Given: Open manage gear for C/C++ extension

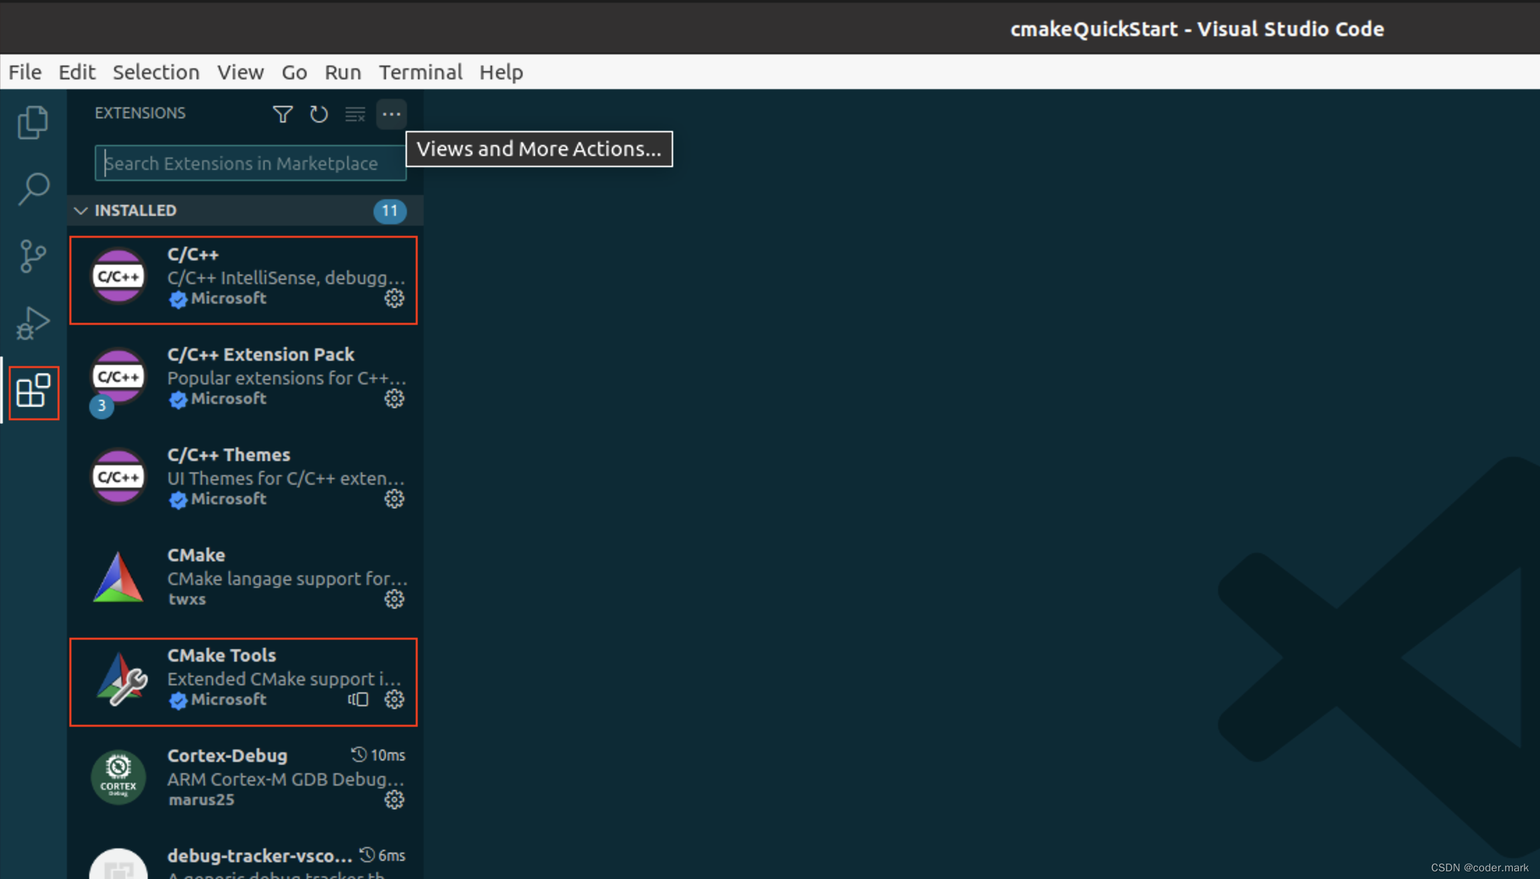Looking at the screenshot, I should (394, 298).
